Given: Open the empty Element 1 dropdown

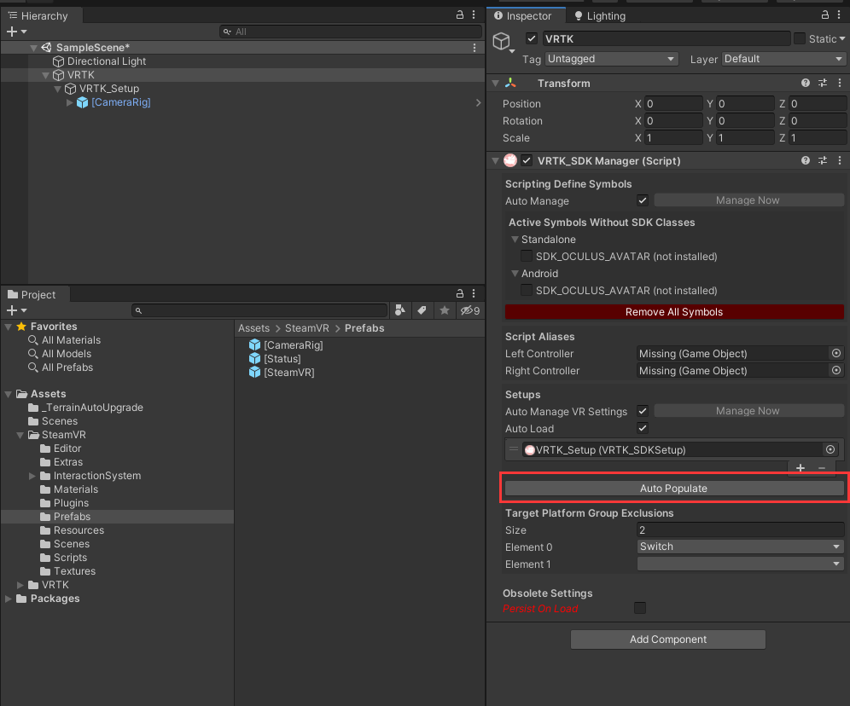Looking at the screenshot, I should [x=741, y=564].
